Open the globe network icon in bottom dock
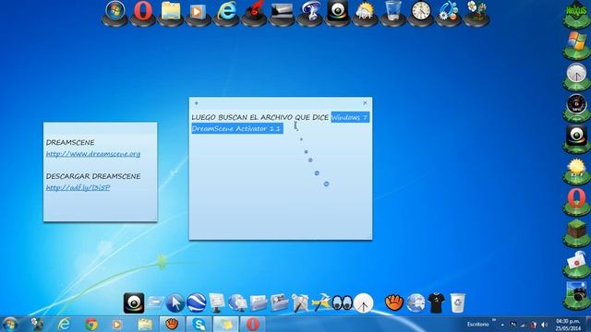Viewport: 591px width, 332px height. pyautogui.click(x=416, y=303)
